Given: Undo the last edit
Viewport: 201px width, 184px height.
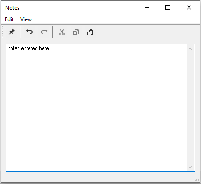Looking at the screenshot, I should coord(30,32).
